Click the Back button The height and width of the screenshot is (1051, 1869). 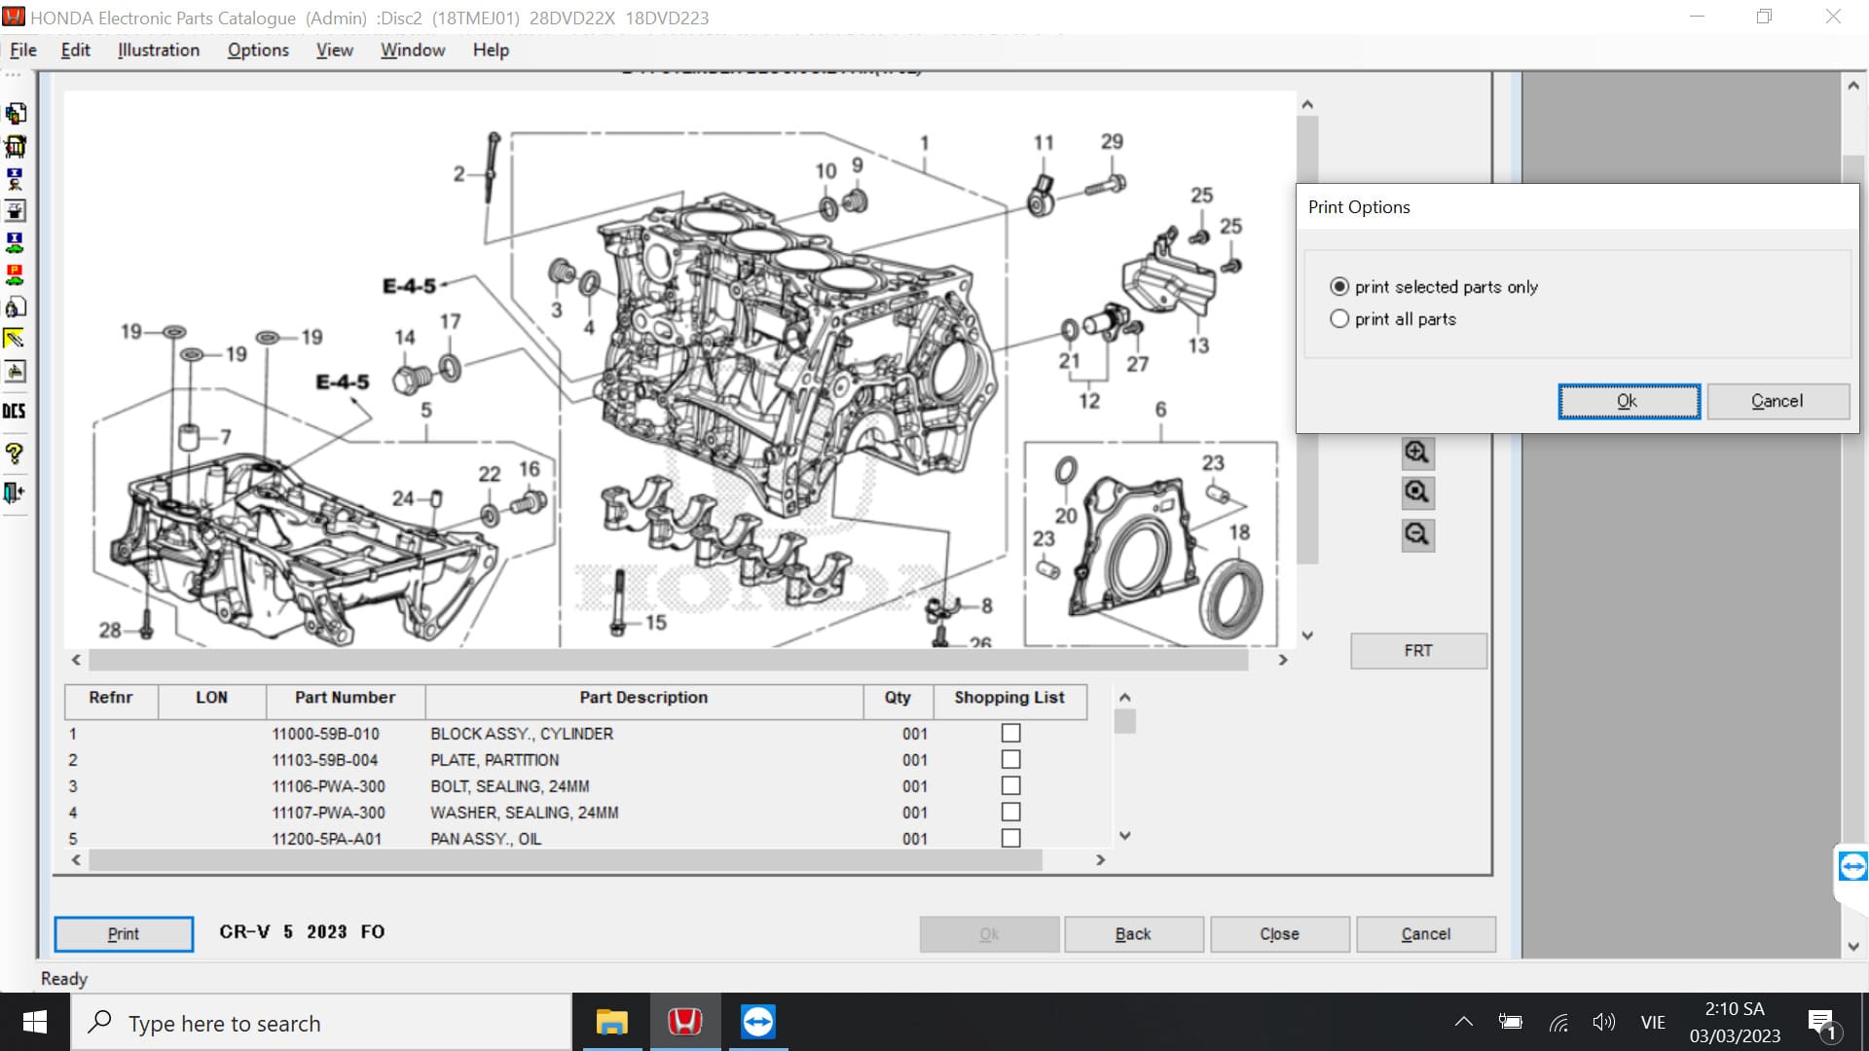click(x=1133, y=934)
